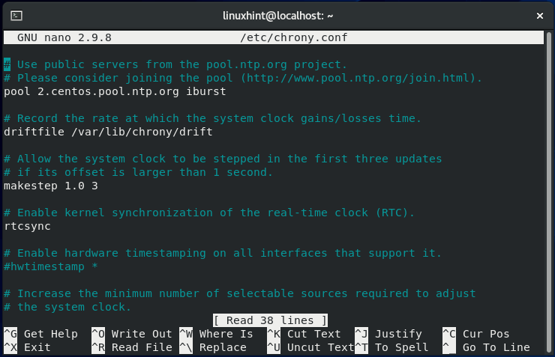Image resolution: width=555 pixels, height=357 pixels.
Task: Click the '# Use public servers' comment line
Action: click(175, 64)
